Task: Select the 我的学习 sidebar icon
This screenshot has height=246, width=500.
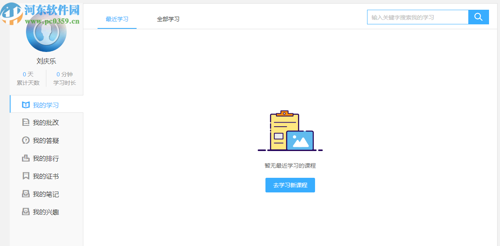Action: [x=25, y=104]
